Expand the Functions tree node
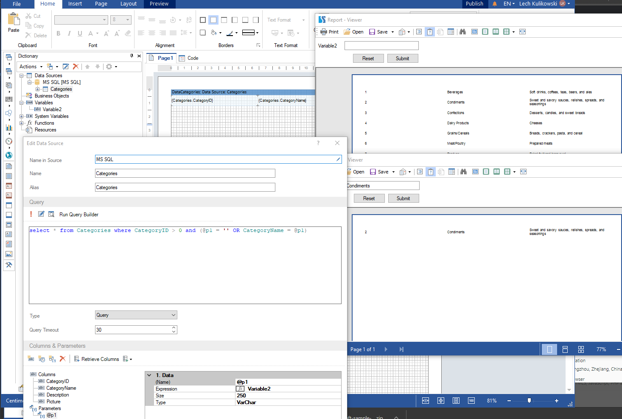This screenshot has width=622, height=419. click(21, 123)
